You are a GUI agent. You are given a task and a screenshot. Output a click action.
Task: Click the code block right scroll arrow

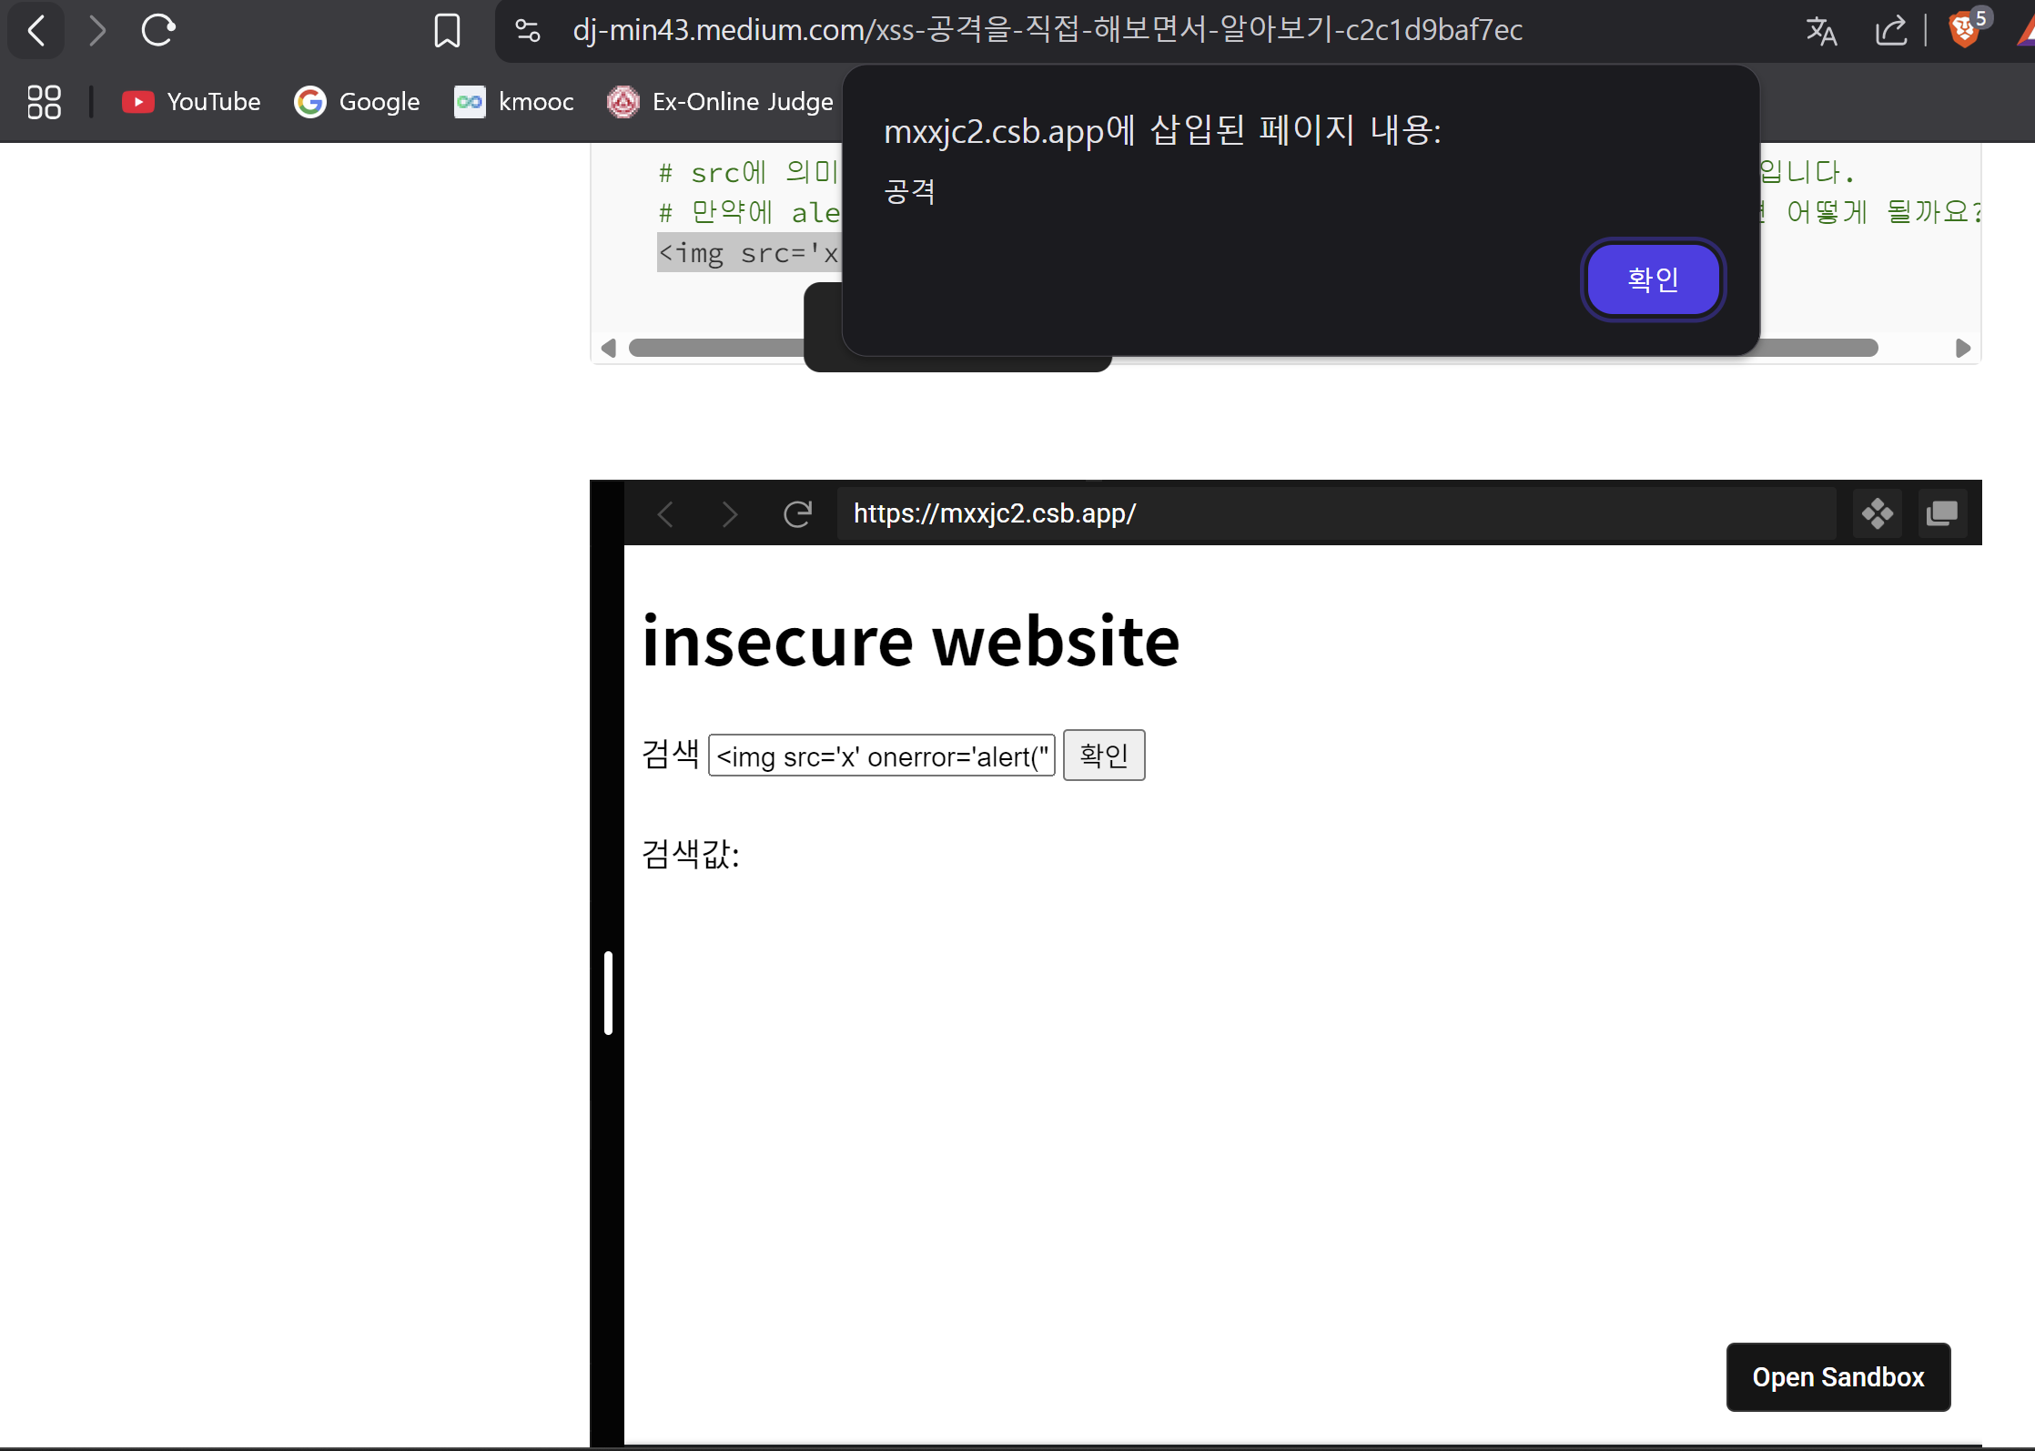1963,348
